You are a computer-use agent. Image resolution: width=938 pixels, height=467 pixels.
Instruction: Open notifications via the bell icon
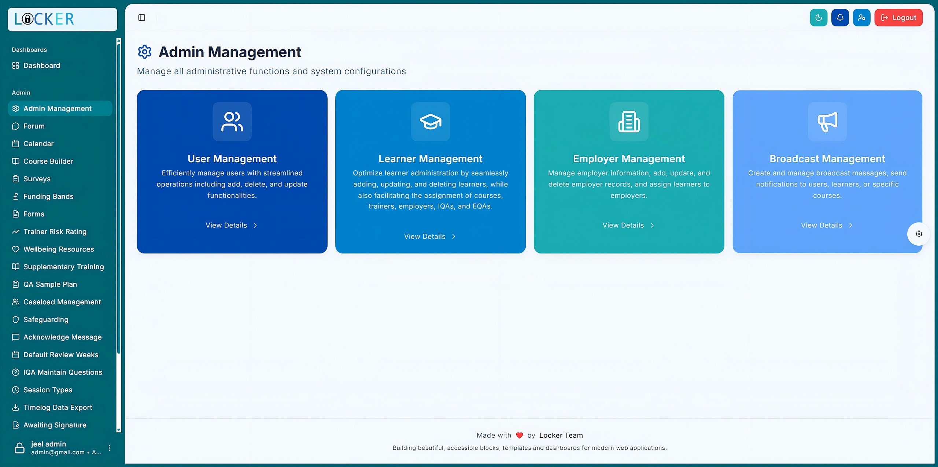(x=840, y=17)
